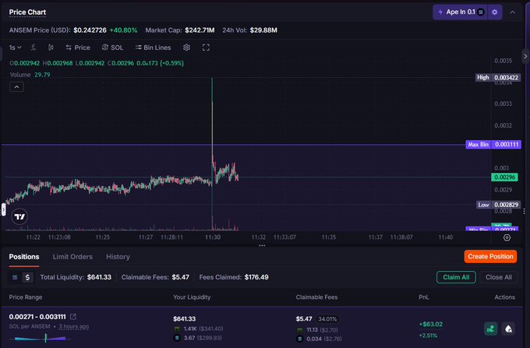Switch to the History tab
The height and width of the screenshot is (348, 530).
point(118,257)
